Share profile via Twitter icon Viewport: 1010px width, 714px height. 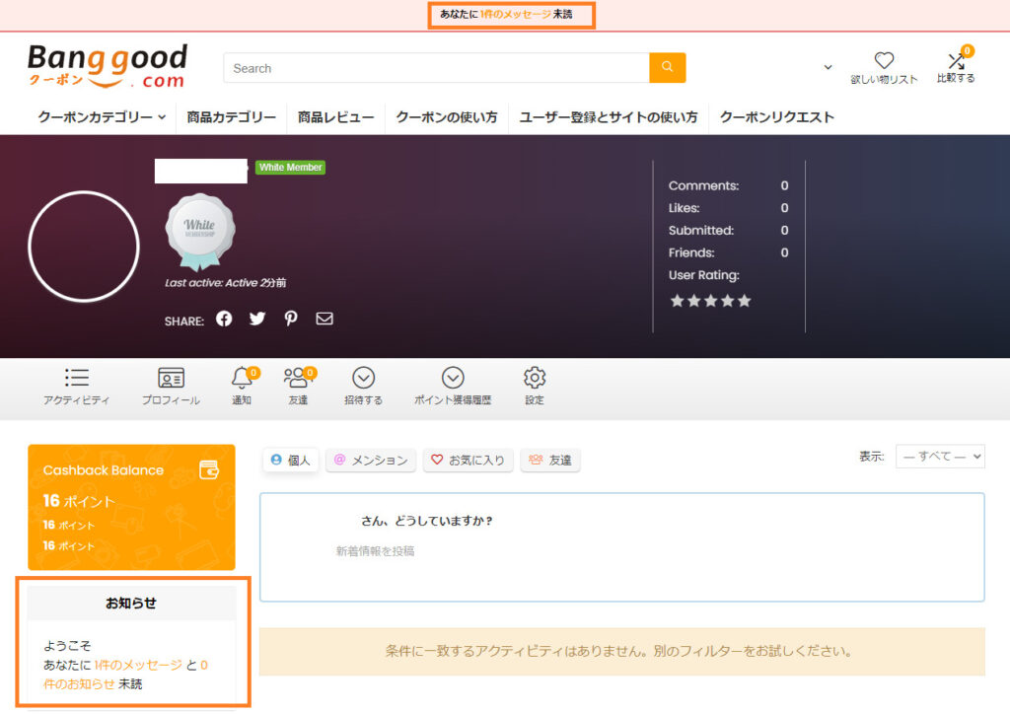pyautogui.click(x=257, y=319)
